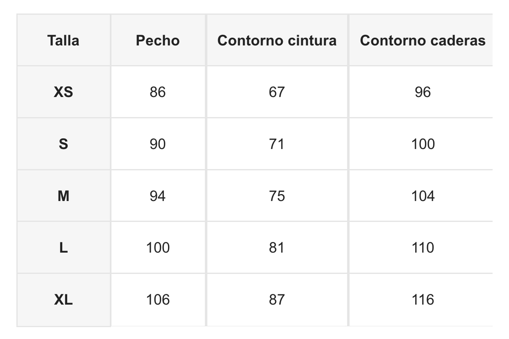Select the M size row label
The image size is (509, 339).
[63, 196]
